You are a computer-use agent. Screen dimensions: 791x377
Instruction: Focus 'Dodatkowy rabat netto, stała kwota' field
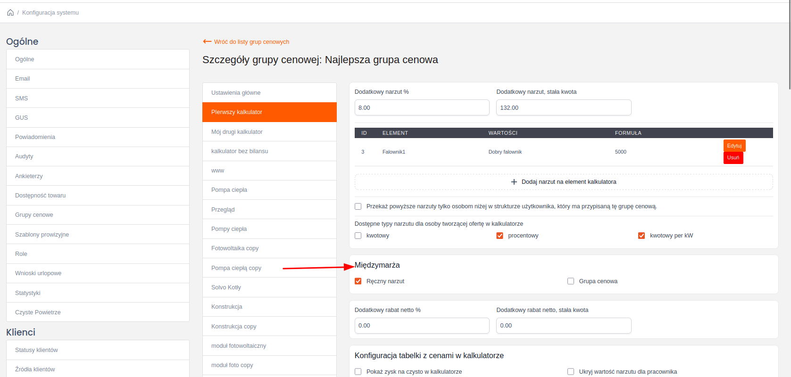click(563, 326)
